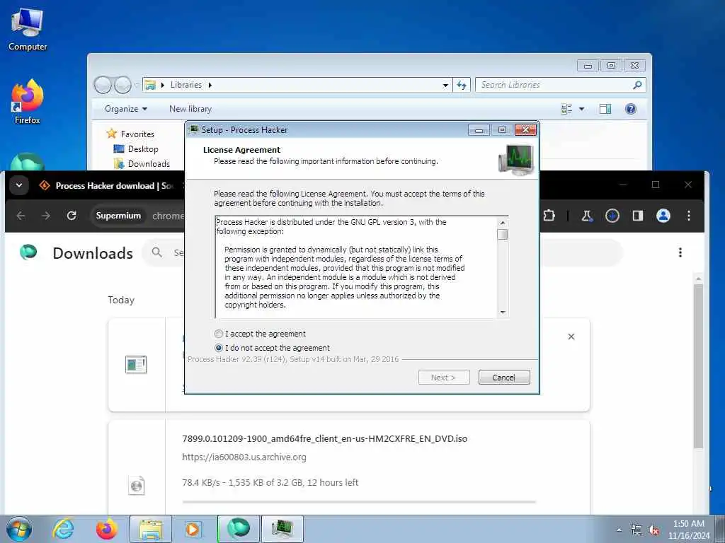This screenshot has height=543, width=725.
Task: Select 'I accept the agreement' radio button
Action: point(219,334)
